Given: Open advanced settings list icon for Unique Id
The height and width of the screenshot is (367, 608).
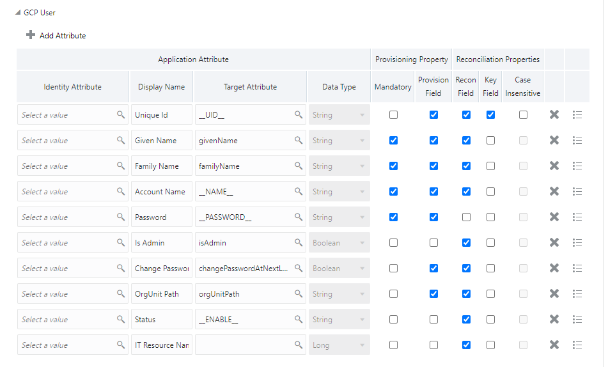Looking at the screenshot, I should (577, 114).
